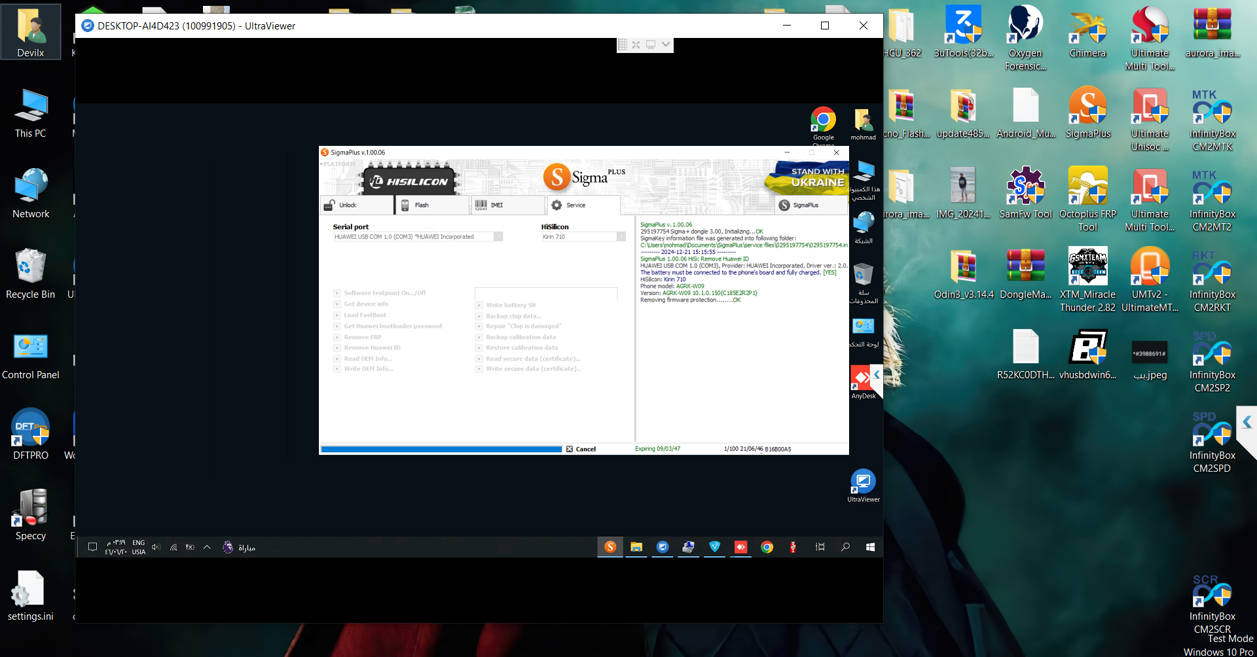Click the Write battery SN option
This screenshot has width=1257, height=657.
[x=511, y=305]
